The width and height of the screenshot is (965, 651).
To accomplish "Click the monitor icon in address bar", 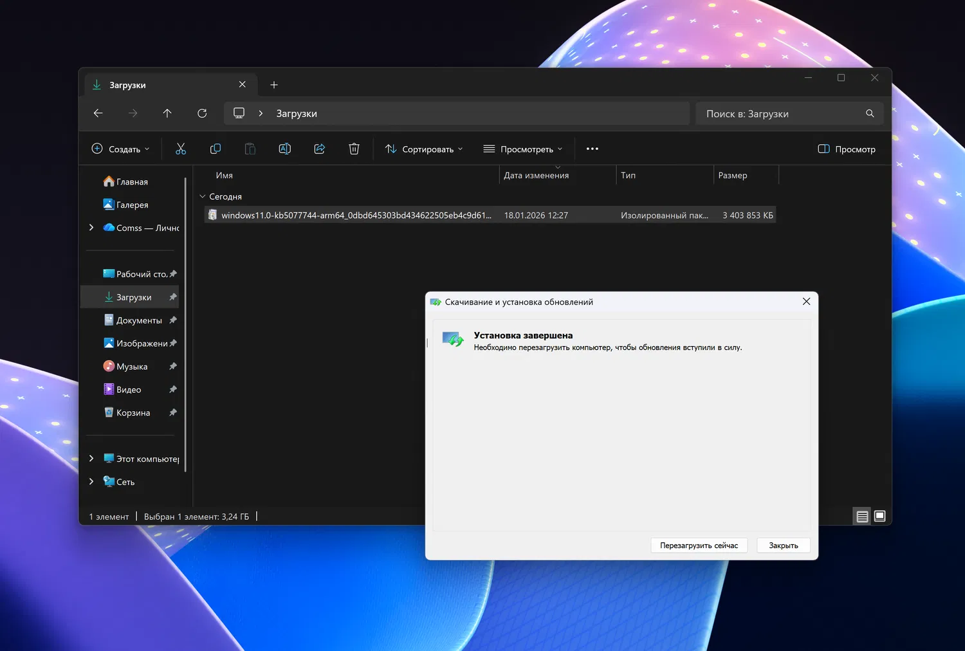I will [239, 113].
